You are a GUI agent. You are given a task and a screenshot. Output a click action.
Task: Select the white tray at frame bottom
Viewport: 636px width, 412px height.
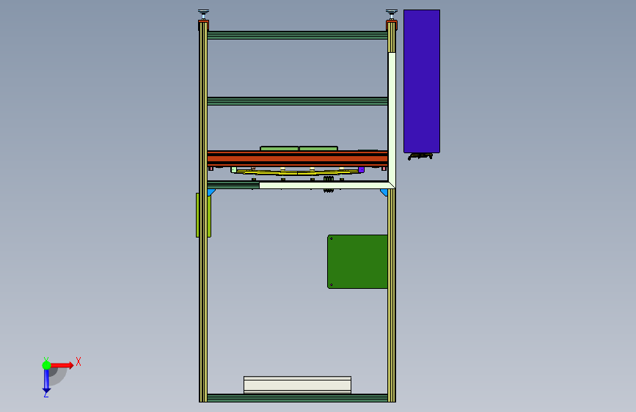[x=297, y=385]
